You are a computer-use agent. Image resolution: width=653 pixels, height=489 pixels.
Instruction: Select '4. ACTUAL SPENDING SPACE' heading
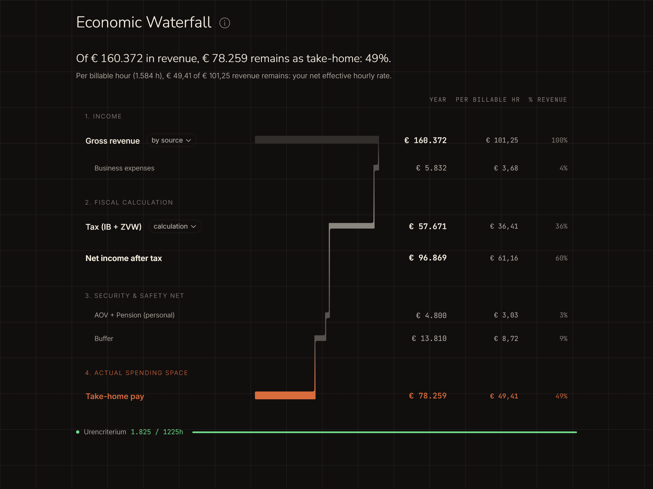pos(136,373)
